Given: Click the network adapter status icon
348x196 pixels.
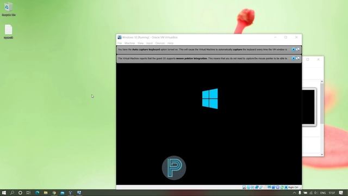Looking at the screenshot, I should 257,187.
